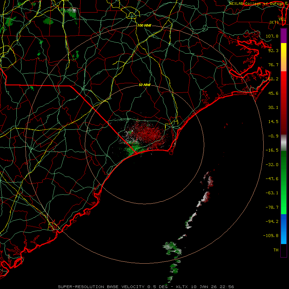
Task: Select the 14.5 legend value
Action: 273,122
